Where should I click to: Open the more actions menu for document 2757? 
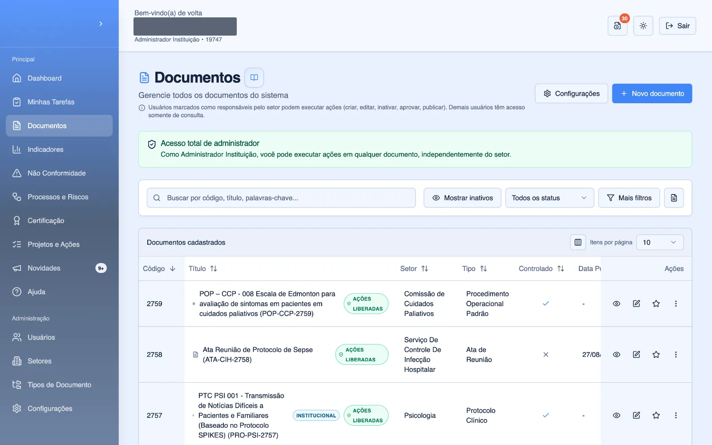676,415
